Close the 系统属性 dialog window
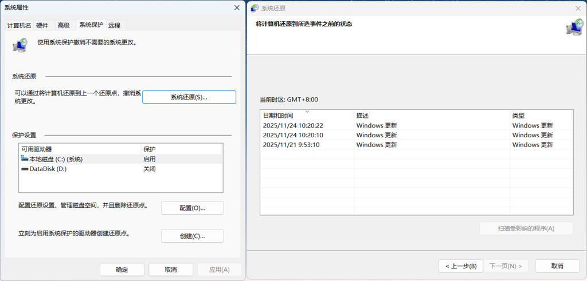This screenshot has height=281, width=587. (237, 8)
